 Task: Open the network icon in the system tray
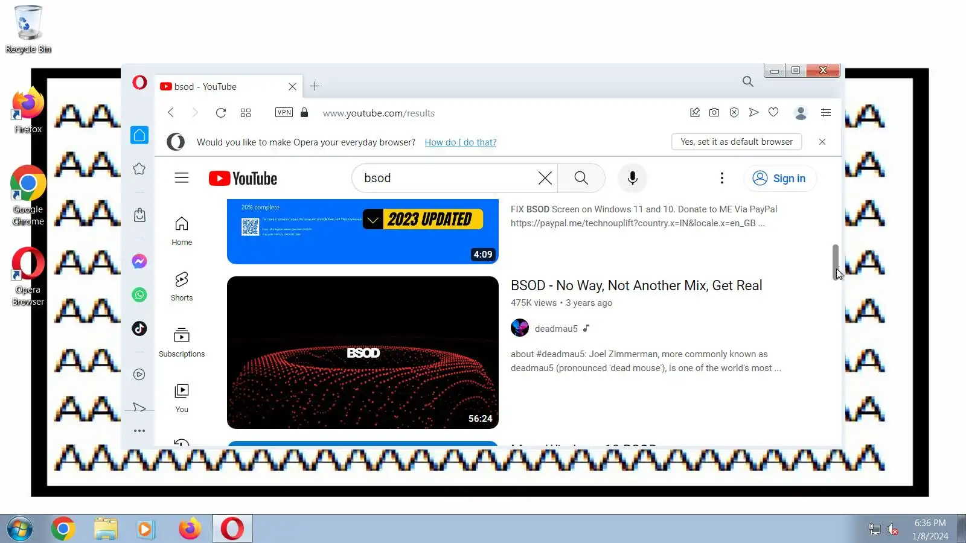(874, 530)
